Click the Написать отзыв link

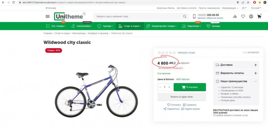[186, 53]
